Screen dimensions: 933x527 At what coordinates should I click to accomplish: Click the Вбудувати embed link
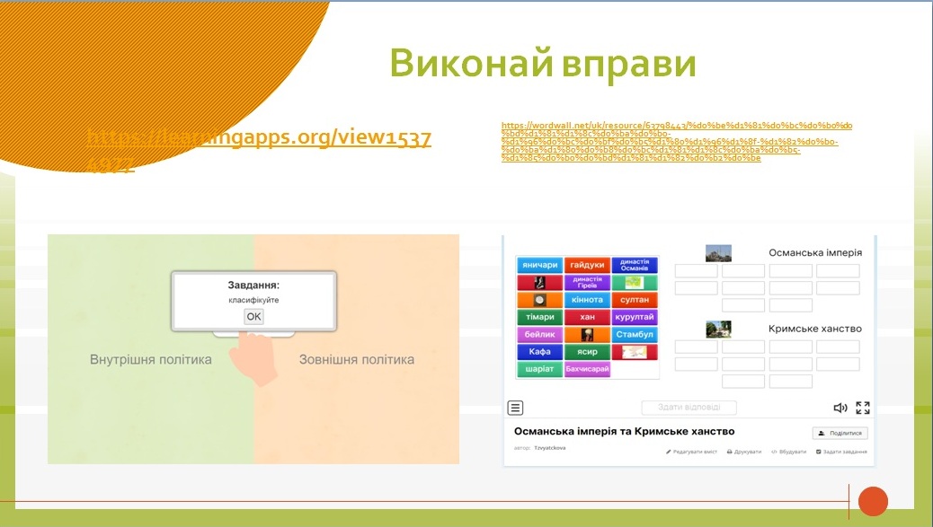coord(789,452)
